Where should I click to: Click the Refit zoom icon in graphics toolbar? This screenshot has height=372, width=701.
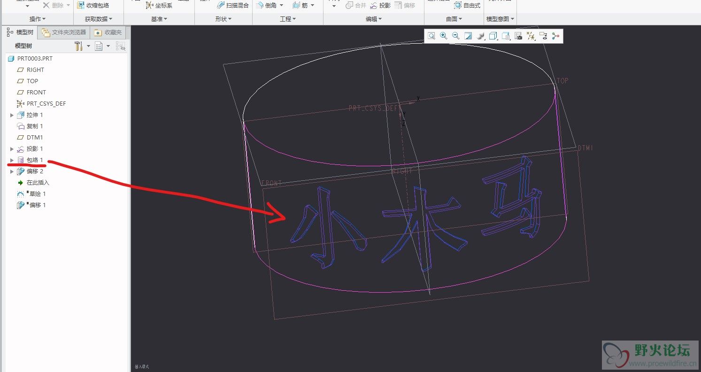pos(431,36)
